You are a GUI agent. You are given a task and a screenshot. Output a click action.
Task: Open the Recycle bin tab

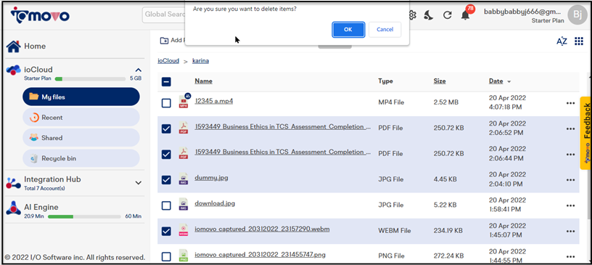(81, 158)
